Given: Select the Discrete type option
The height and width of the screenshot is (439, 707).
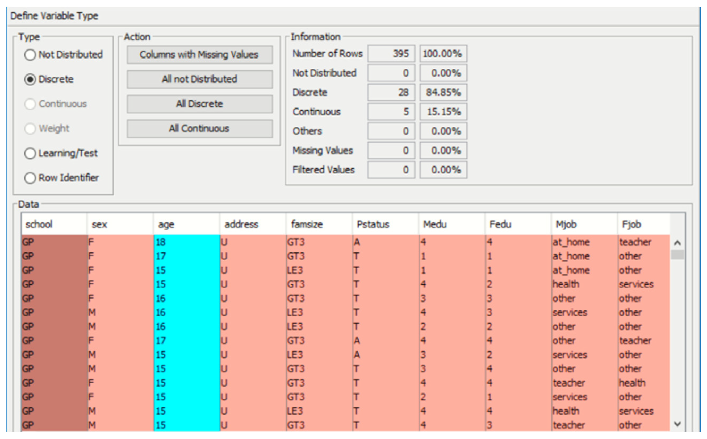Looking at the screenshot, I should pyautogui.click(x=30, y=79).
